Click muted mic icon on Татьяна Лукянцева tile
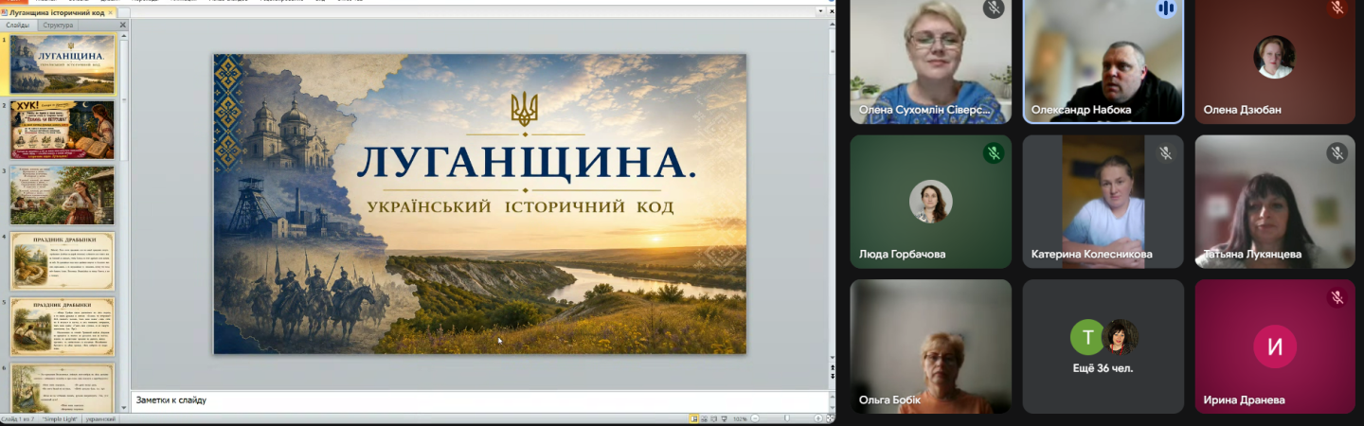1364x426 pixels. click(x=1337, y=152)
